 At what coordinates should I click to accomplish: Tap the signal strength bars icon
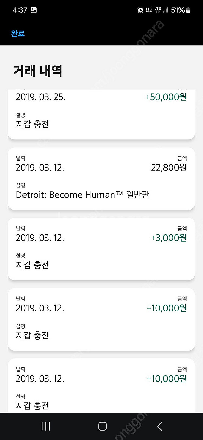click(x=166, y=10)
